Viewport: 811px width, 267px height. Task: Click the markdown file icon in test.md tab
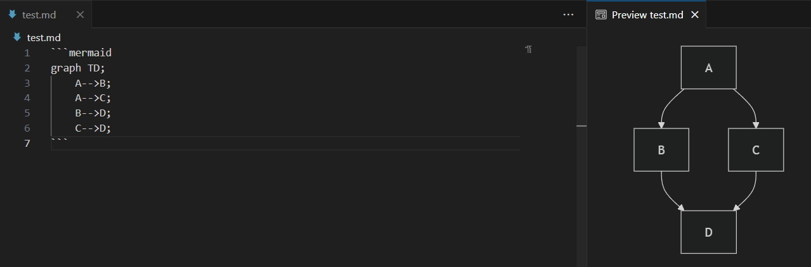click(x=12, y=15)
